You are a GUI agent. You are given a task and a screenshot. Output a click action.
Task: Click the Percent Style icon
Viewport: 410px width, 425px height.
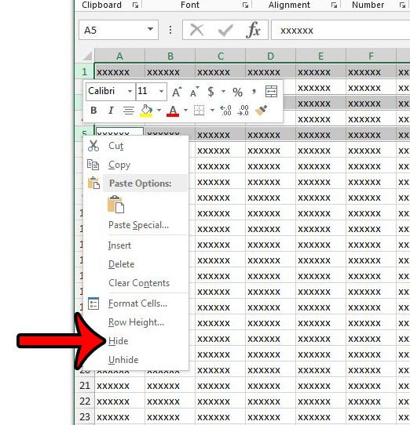coord(237,93)
